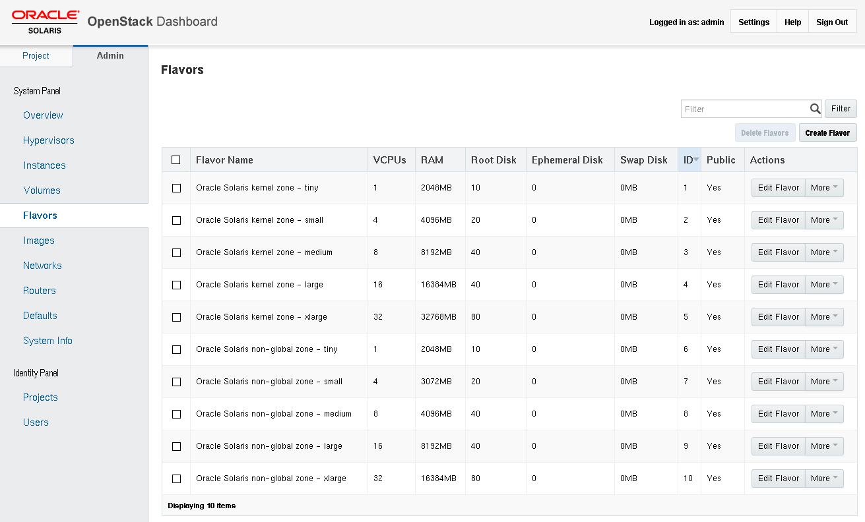This screenshot has width=865, height=522.
Task: Click the ID column sort arrow
Action: (696, 159)
